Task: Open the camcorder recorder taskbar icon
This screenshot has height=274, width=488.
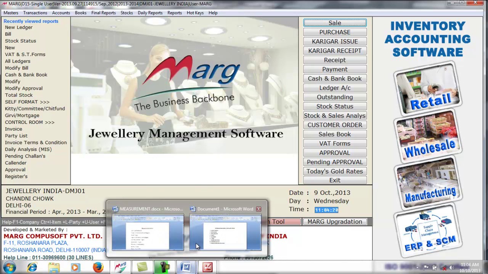Action: pos(164,268)
